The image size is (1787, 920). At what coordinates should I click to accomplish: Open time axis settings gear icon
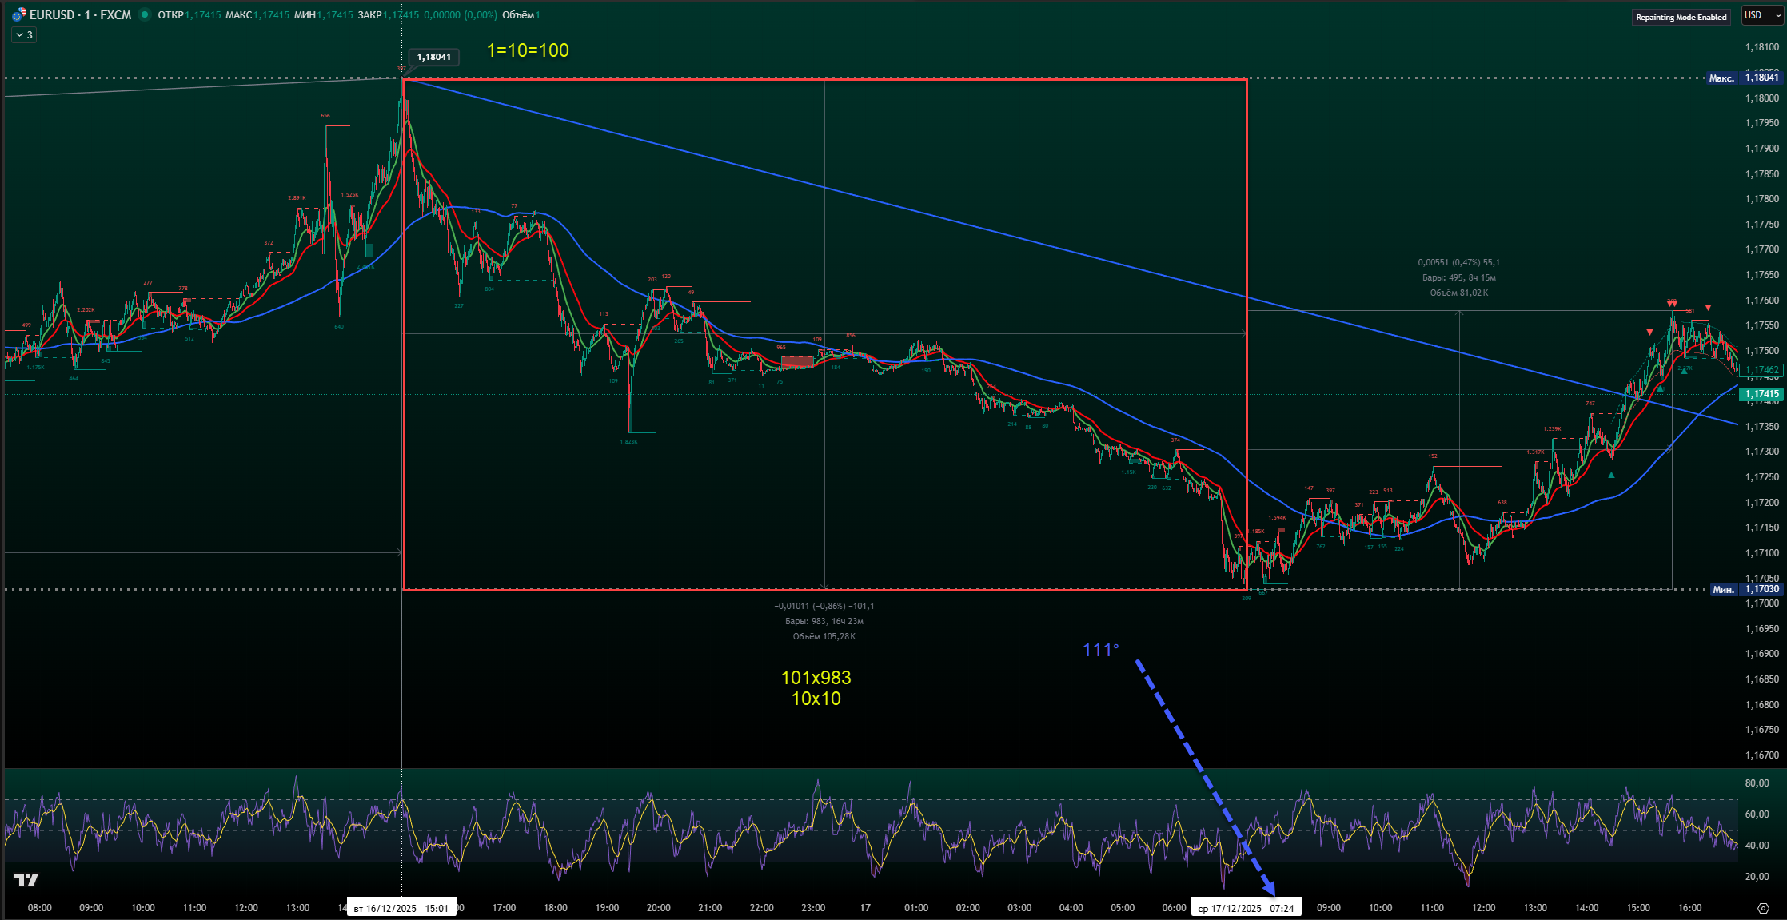(x=1763, y=908)
